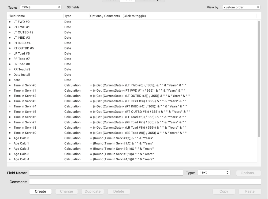Click the Create button
The height and width of the screenshot is (199, 268).
tap(40, 191)
